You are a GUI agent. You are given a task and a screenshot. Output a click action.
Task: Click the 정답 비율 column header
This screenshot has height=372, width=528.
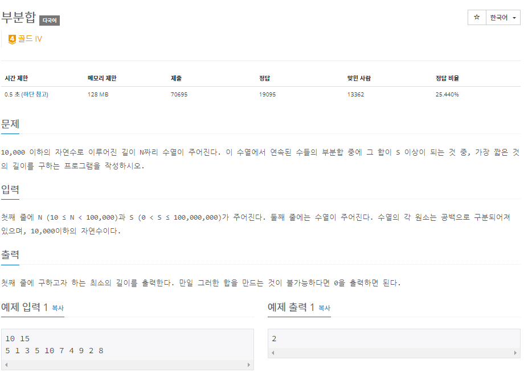tap(447, 78)
